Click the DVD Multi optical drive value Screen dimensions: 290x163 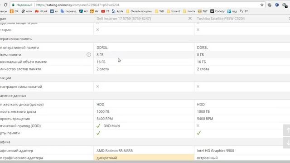[x=111, y=126]
